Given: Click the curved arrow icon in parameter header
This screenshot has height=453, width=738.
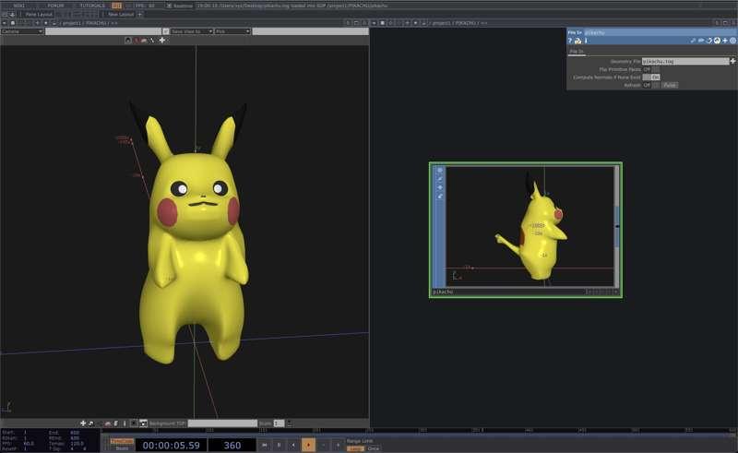Looking at the screenshot, I should click(x=708, y=41).
